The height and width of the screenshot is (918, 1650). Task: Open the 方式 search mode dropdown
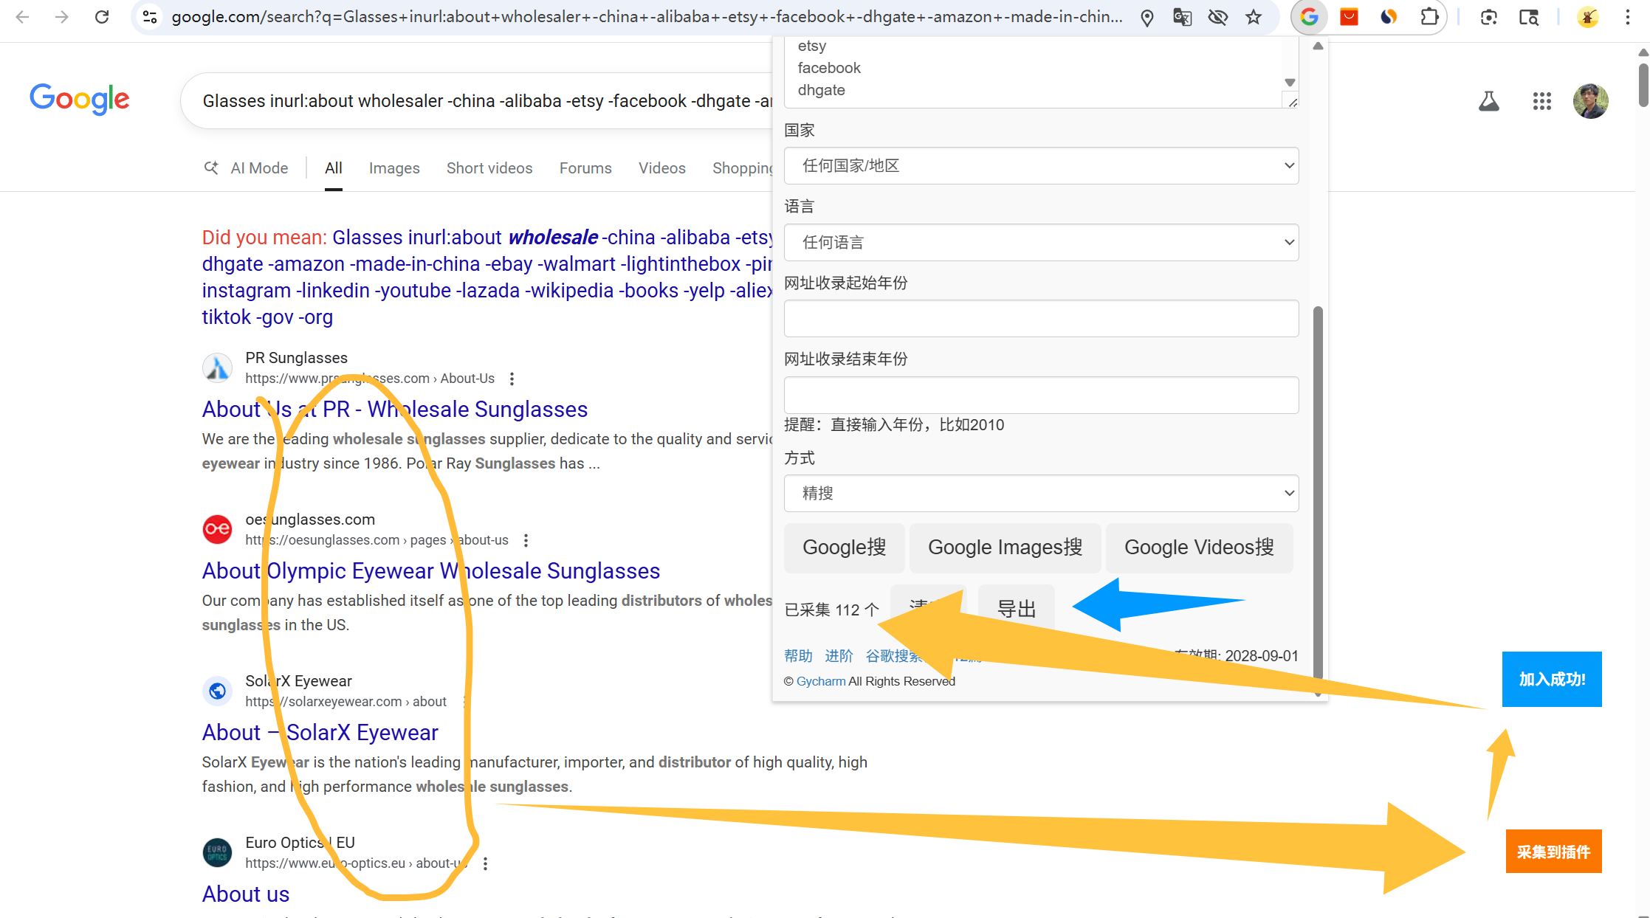1041,493
